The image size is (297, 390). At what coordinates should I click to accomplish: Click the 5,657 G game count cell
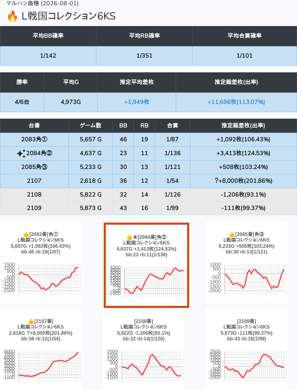tap(91, 139)
